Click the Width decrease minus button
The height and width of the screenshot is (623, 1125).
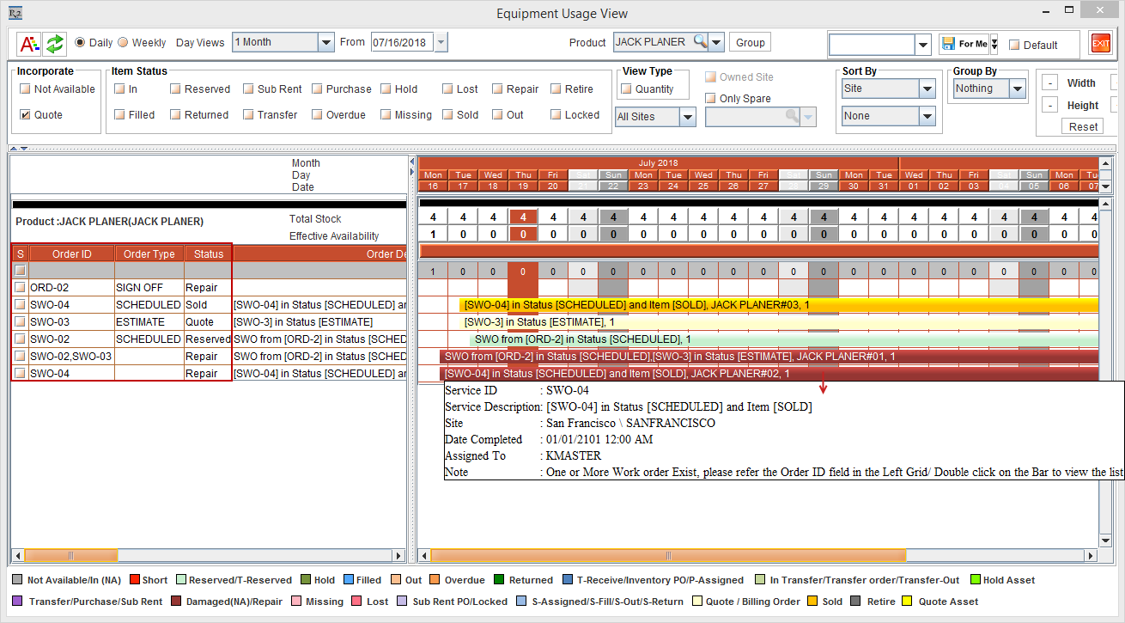point(1049,83)
